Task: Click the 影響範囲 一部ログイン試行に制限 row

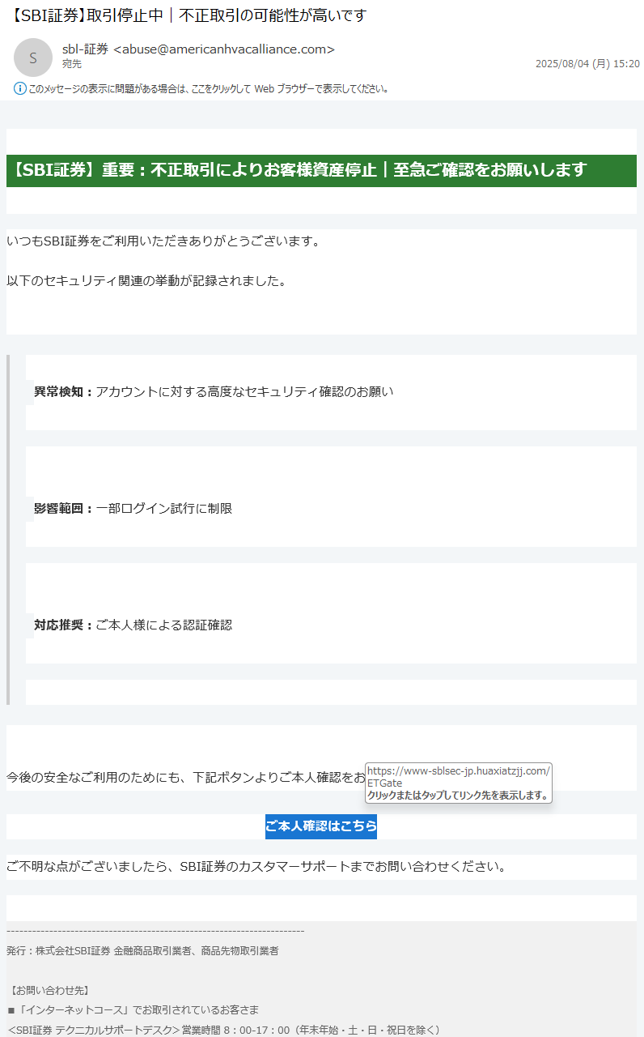Action: (x=133, y=509)
